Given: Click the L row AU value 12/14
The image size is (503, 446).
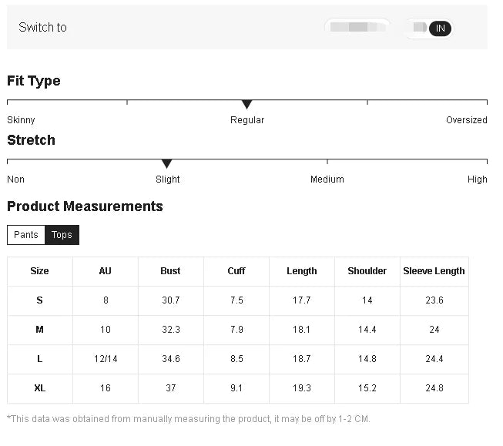Looking at the screenshot, I should tap(106, 359).
